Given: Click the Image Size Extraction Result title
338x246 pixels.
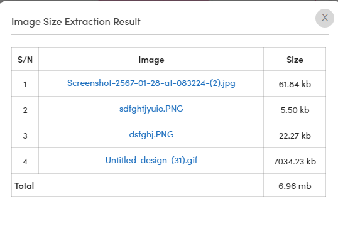Looking at the screenshot, I should (x=76, y=22).
